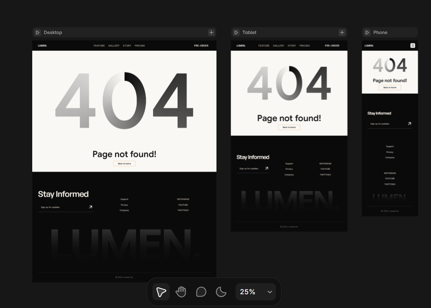Click GALLERY in Desktop navbar

point(114,46)
